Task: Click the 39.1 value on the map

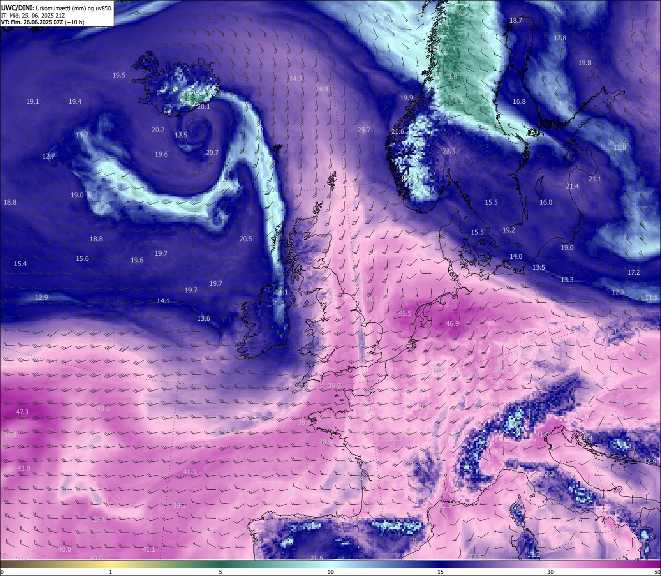Action: [x=179, y=505]
